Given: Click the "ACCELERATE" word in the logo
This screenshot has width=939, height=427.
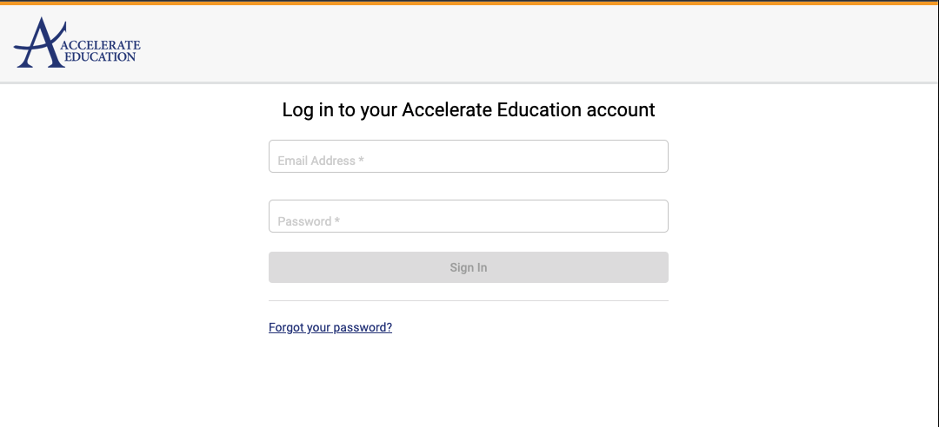Looking at the screenshot, I should (101, 45).
